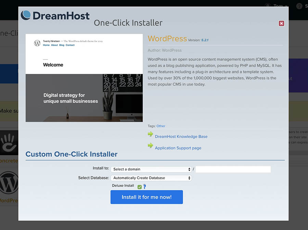Click the help icon in the top bar
The width and height of the screenshot is (308, 230).
[x=299, y=6]
